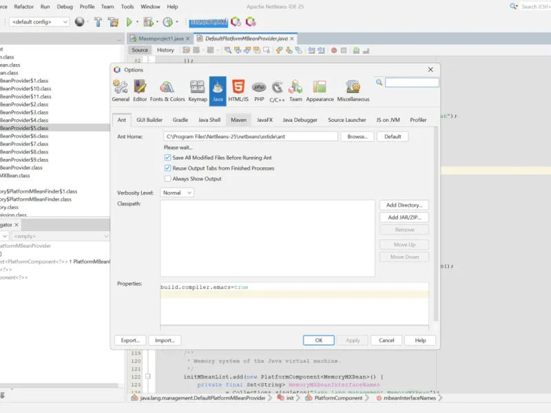The height and width of the screenshot is (413, 551).
Task: Switch editor to History view
Action: click(x=165, y=50)
